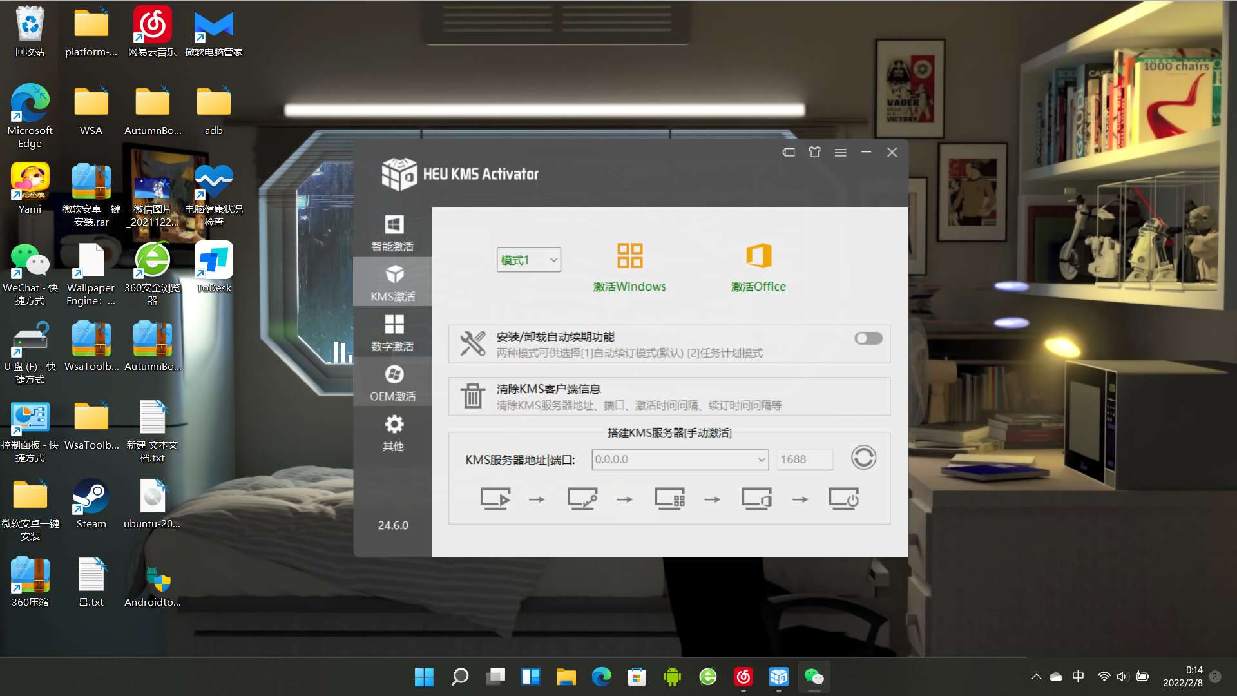Screen dimensions: 1237x696
Task: Click the 其他 settings sidebar icon
Action: point(392,432)
